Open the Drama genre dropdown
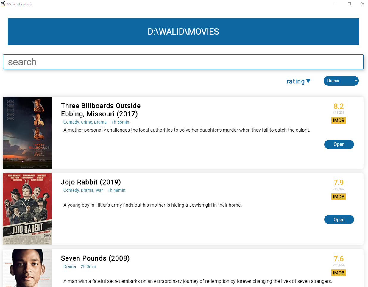The width and height of the screenshot is (368, 287). 341,81
